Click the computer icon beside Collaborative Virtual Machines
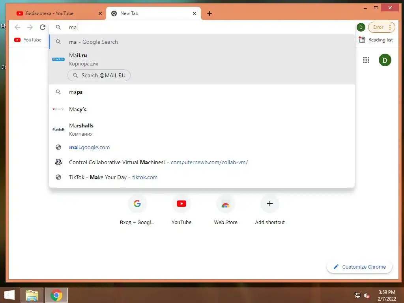The image size is (404, 303). click(58, 162)
